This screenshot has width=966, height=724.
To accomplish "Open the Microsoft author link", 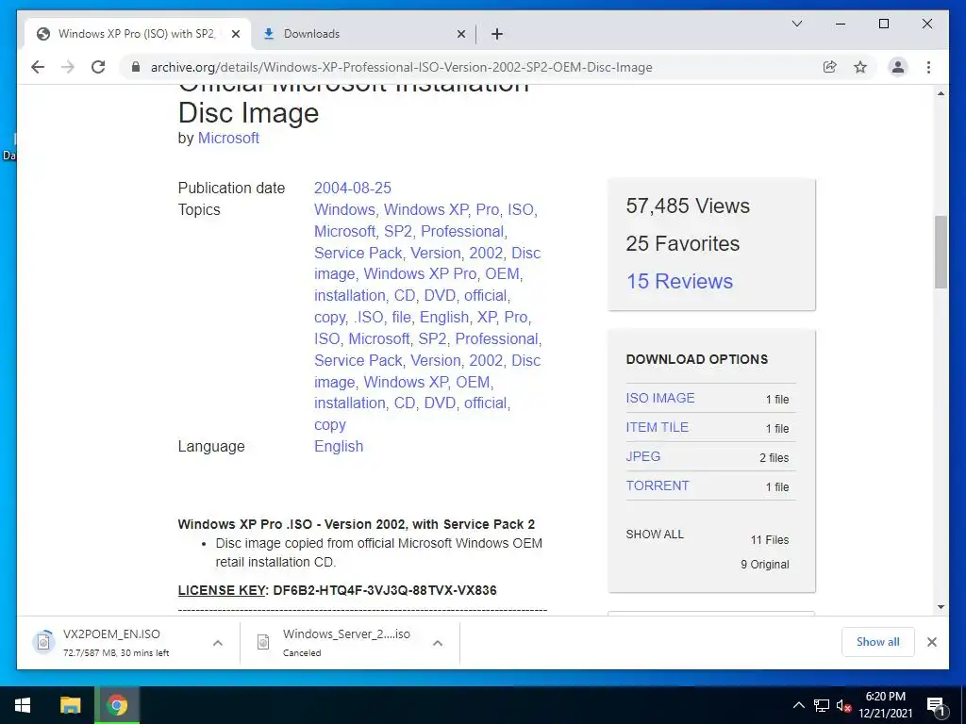I will (x=228, y=138).
